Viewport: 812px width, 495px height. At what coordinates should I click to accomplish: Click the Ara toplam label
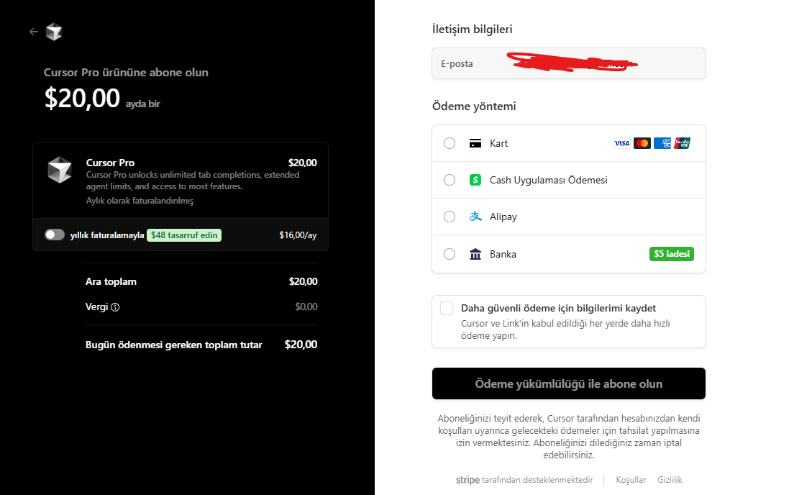click(x=111, y=281)
